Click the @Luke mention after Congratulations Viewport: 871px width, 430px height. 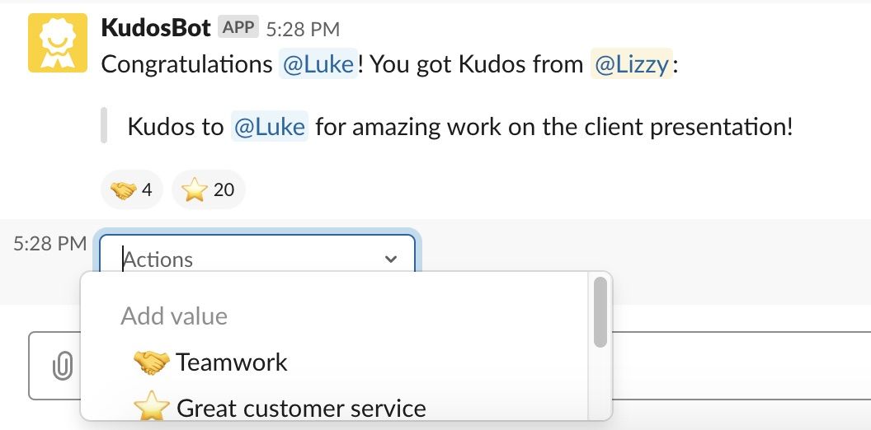point(318,63)
